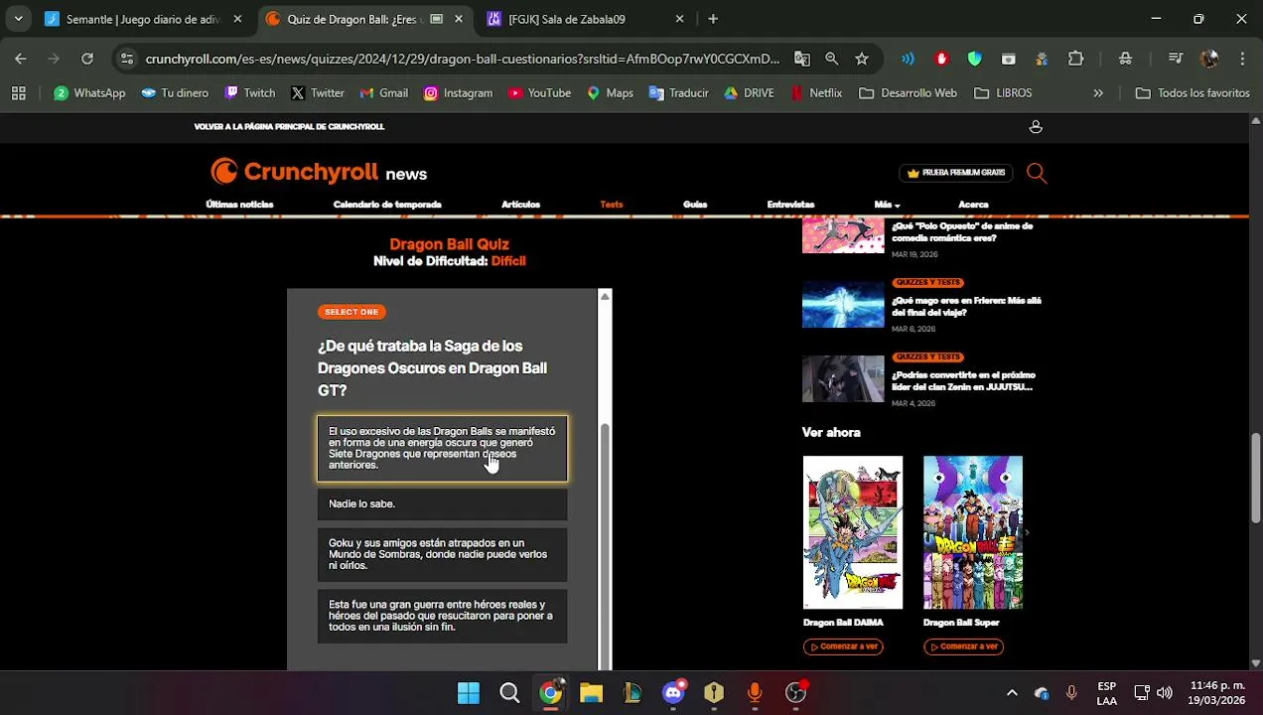The image size is (1263, 715).
Task: Open the 'Calendario de temporada' nav item
Action: 387,205
